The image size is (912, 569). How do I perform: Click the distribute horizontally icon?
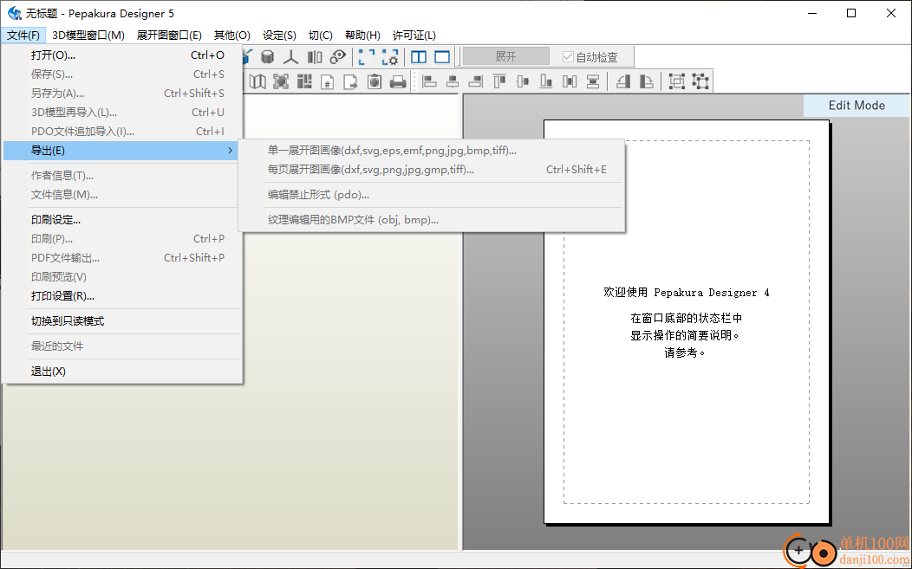(570, 81)
